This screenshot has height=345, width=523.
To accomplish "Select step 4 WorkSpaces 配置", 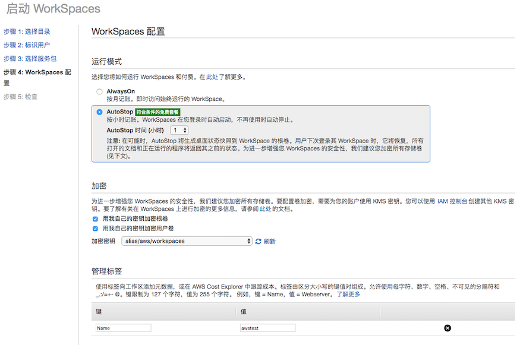I will (x=37, y=77).
